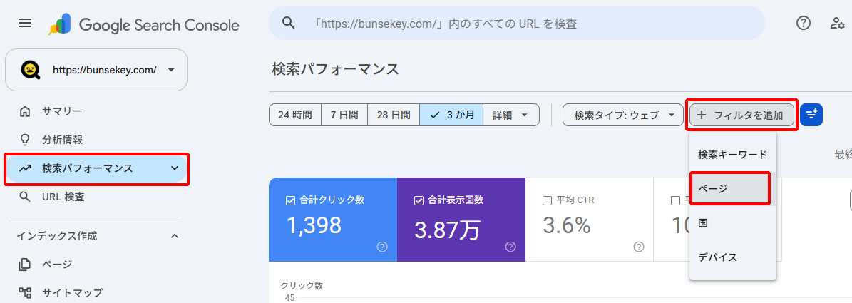
Task: Click the 検索パフォーマンス trend icon
Action: (x=25, y=168)
